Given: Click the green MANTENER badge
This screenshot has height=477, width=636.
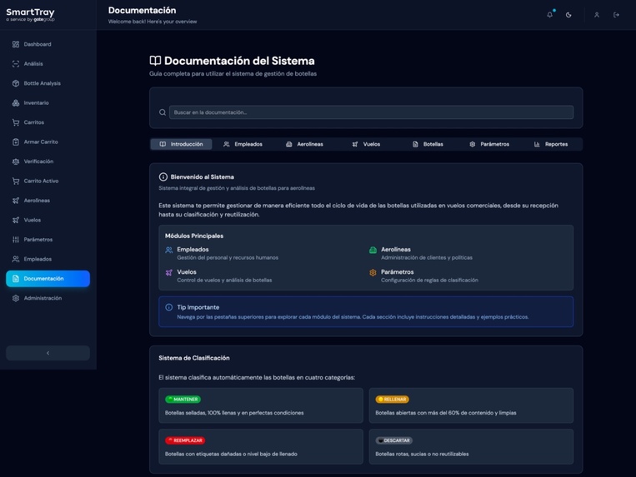Looking at the screenshot, I should point(183,400).
